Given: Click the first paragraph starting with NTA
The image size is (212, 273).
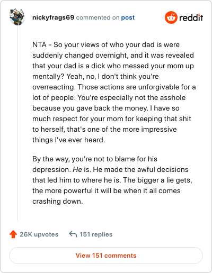Looking at the screenshot, I should coord(114,92).
